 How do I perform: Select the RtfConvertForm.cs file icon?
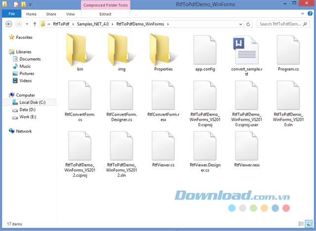coord(80,95)
